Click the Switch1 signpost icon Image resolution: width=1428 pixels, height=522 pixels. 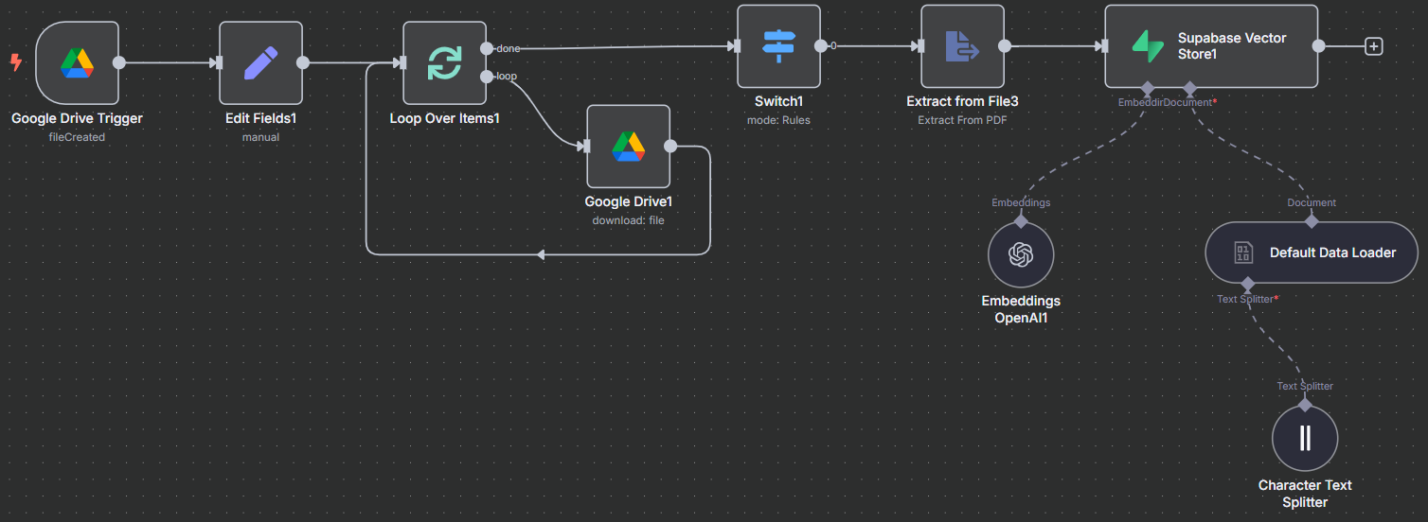tap(778, 46)
